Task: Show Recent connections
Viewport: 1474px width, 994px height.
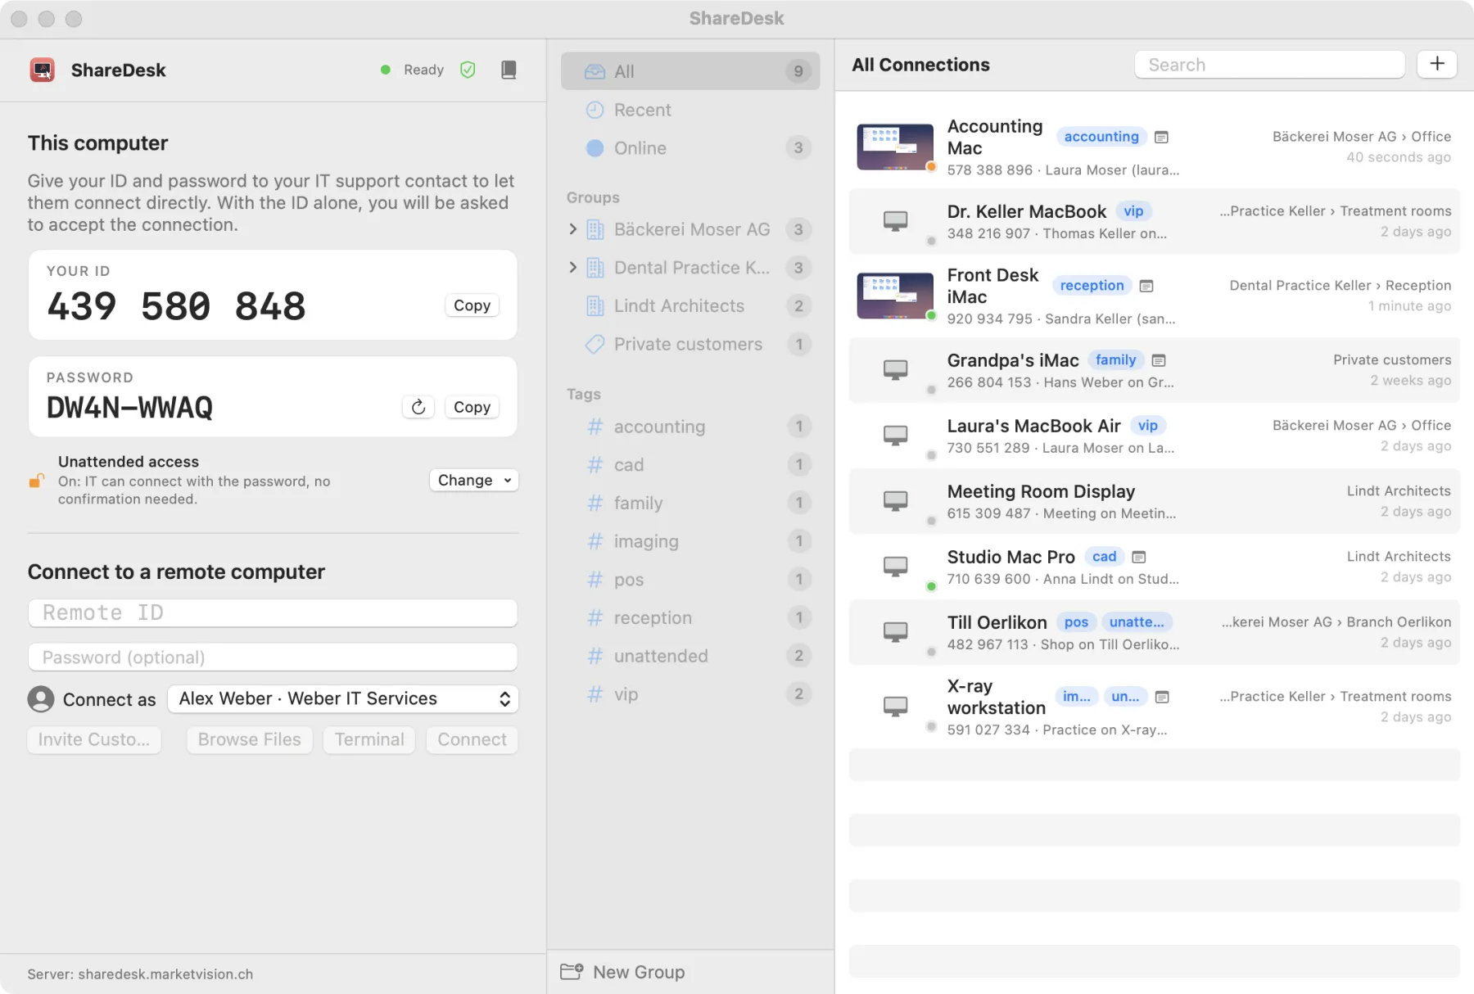Action: tap(690, 110)
